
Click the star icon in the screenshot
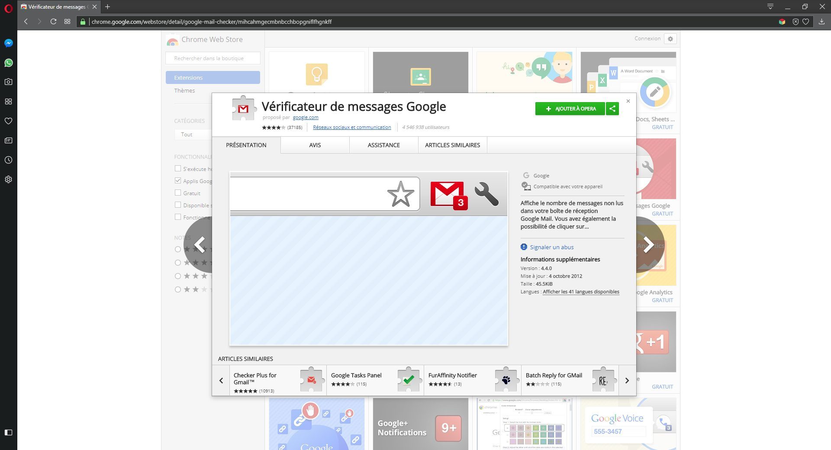tap(400, 194)
